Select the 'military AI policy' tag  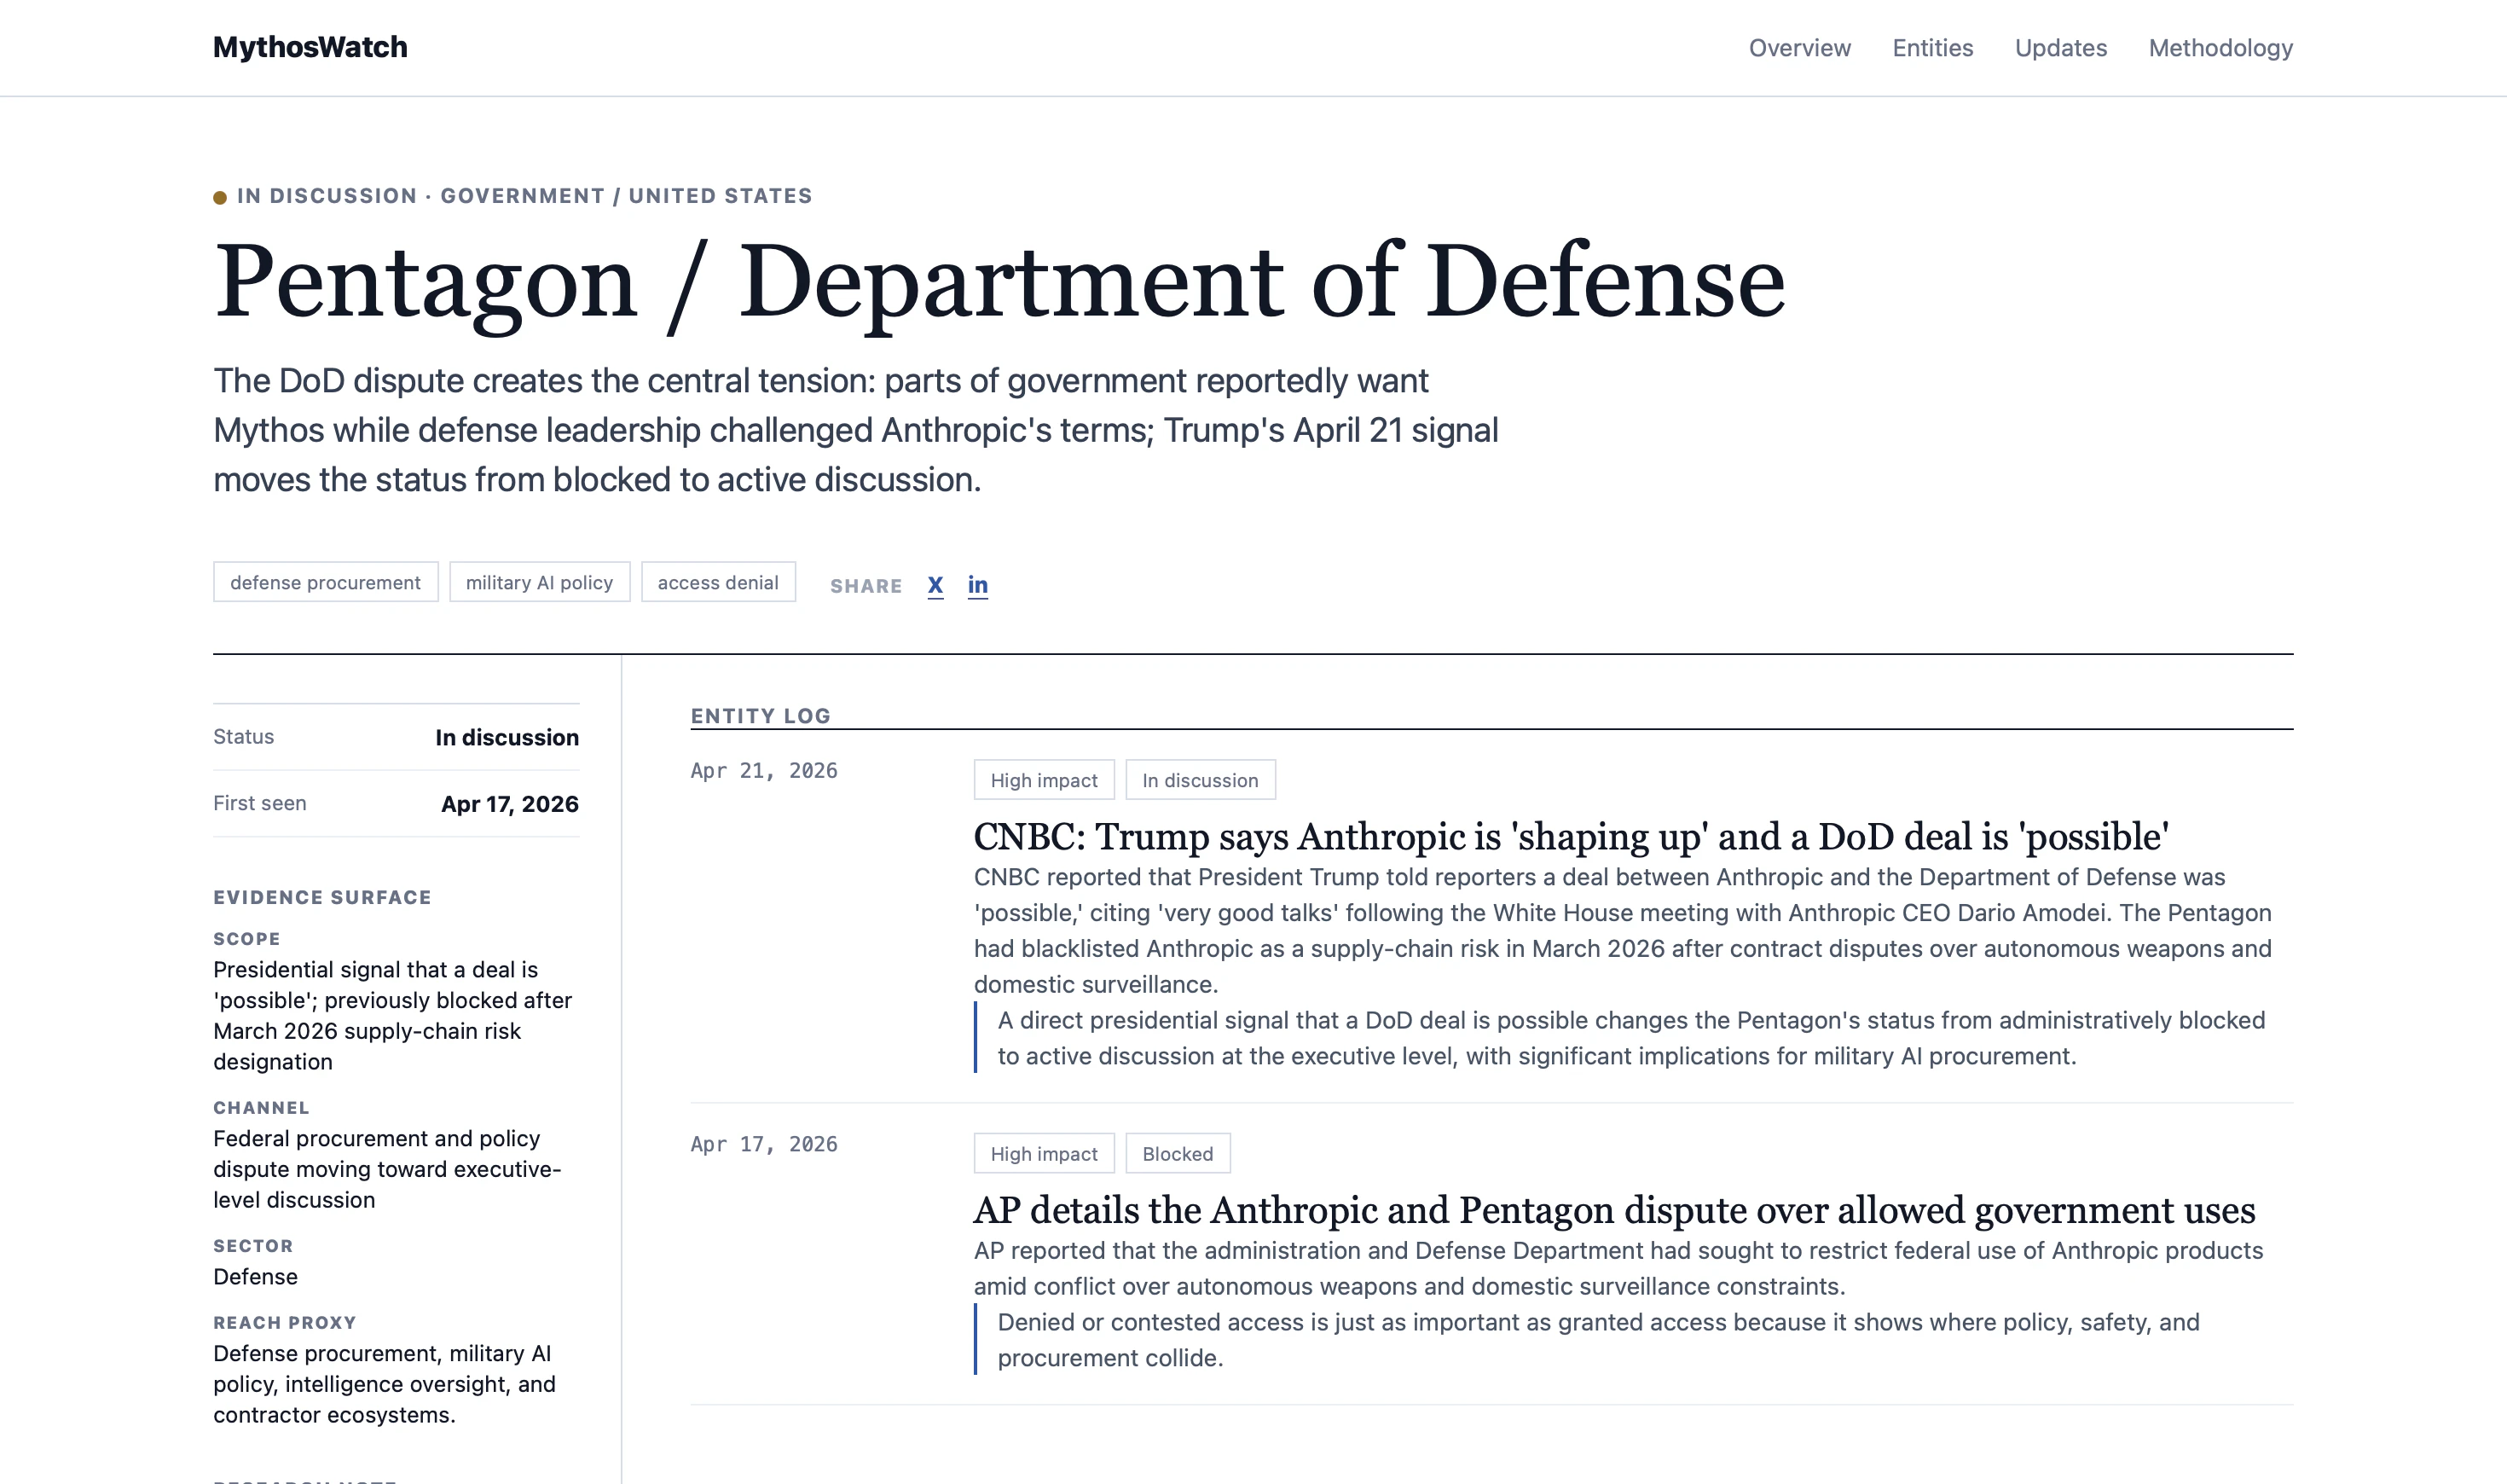pos(539,582)
